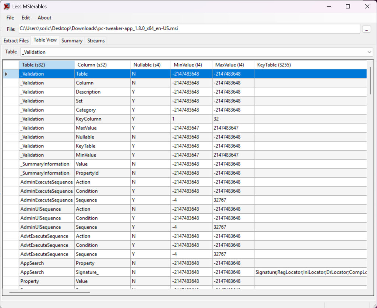The width and height of the screenshot is (377, 308).
Task: Select the 'KeyColumn' cell
Action: point(102,119)
